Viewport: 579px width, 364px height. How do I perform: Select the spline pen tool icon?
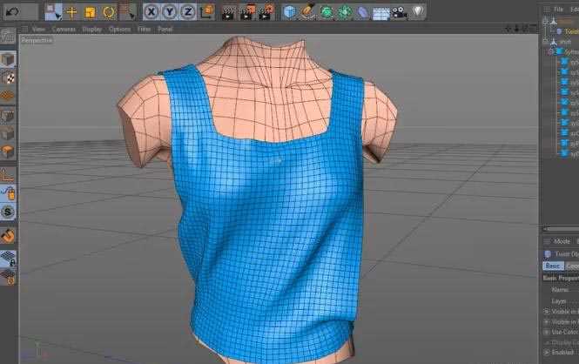click(x=307, y=12)
